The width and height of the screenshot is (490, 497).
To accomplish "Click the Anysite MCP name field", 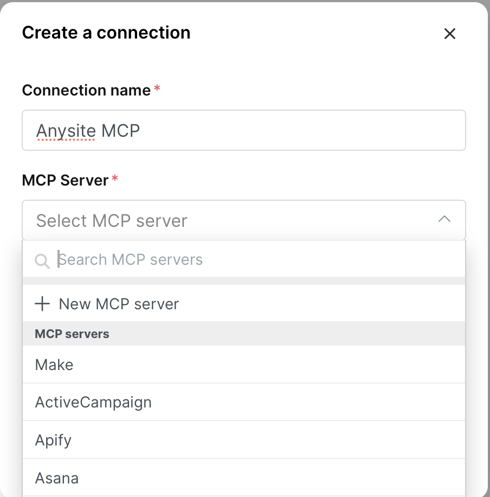I will click(x=244, y=130).
